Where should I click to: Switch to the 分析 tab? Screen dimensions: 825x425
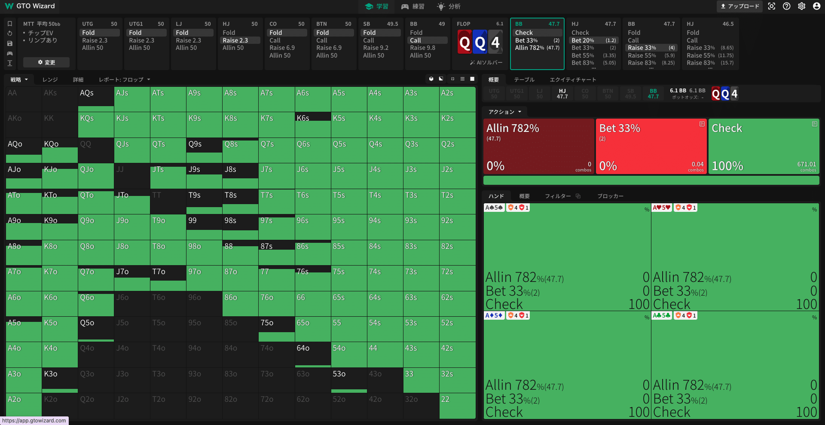[x=449, y=6]
